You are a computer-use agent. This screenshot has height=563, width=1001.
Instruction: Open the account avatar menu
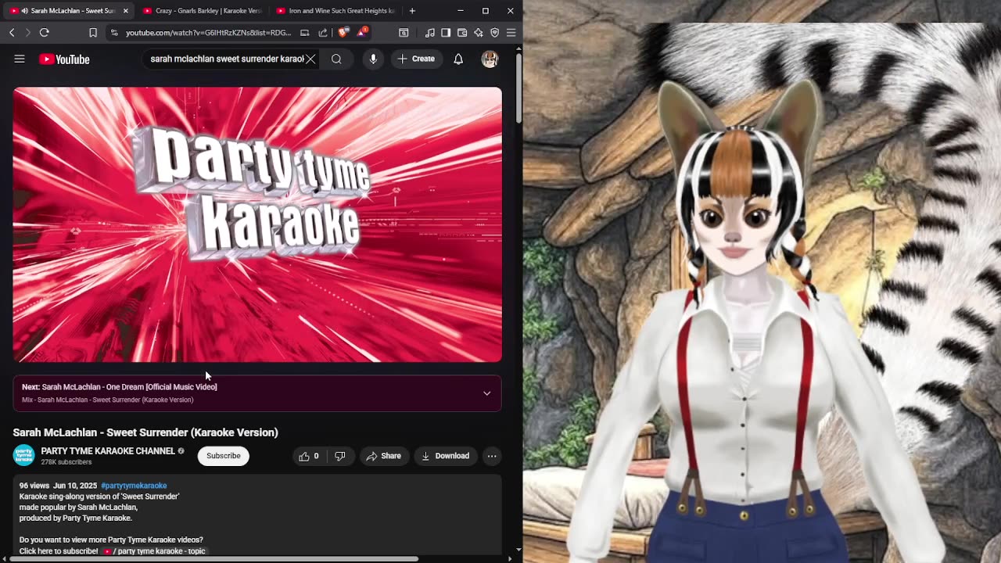pyautogui.click(x=490, y=59)
